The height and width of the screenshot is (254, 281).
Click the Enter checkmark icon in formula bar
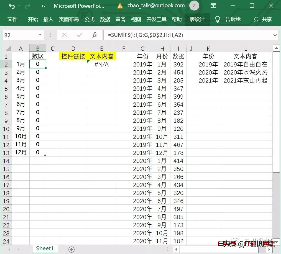pyautogui.click(x=79, y=35)
